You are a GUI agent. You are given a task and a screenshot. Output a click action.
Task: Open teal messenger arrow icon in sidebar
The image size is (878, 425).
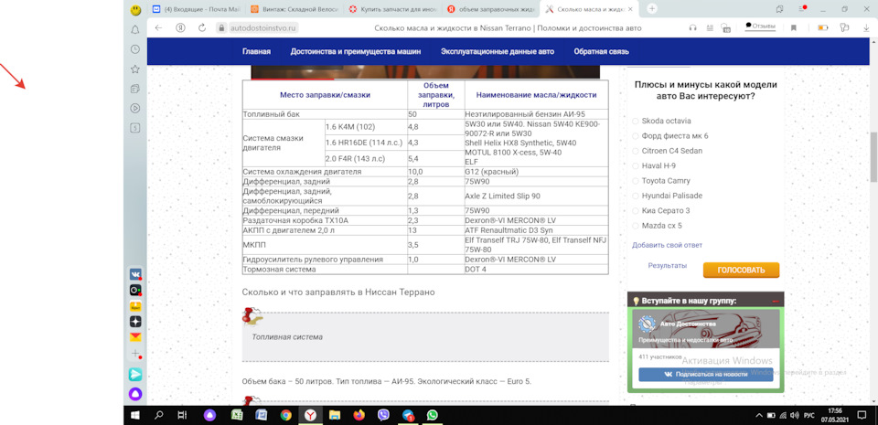pyautogui.click(x=135, y=374)
